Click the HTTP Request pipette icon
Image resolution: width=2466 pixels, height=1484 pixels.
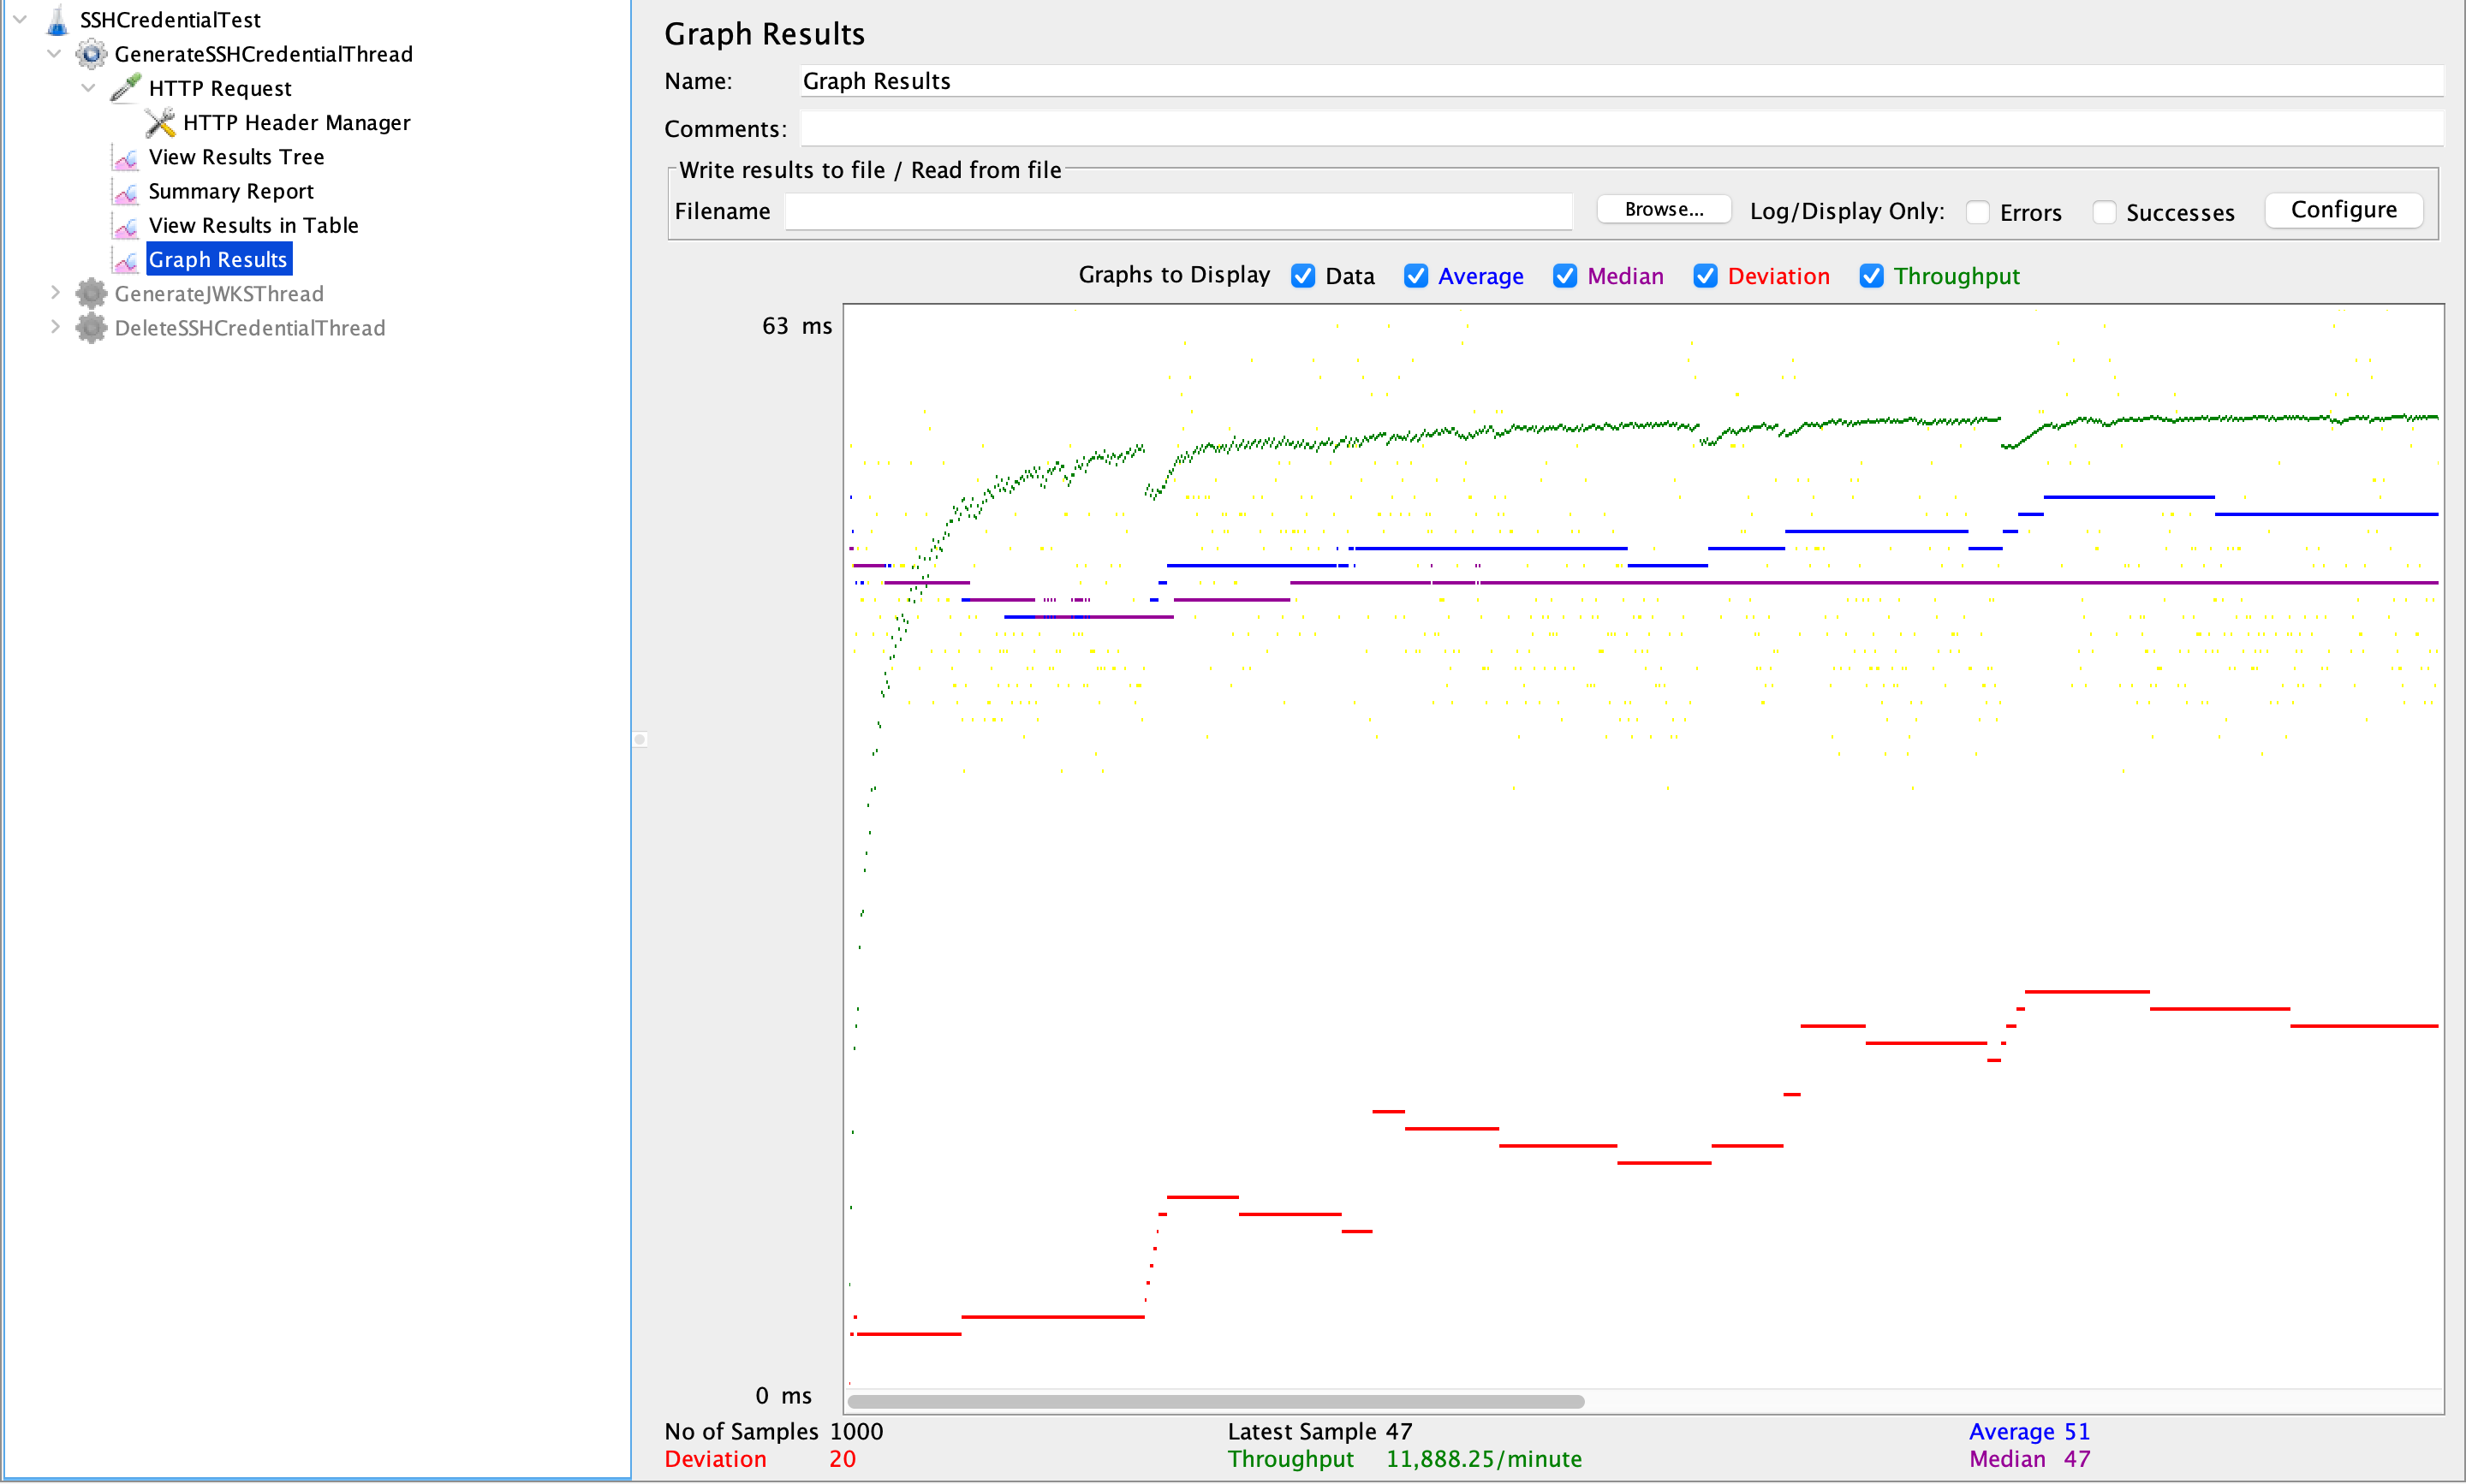tap(125, 88)
